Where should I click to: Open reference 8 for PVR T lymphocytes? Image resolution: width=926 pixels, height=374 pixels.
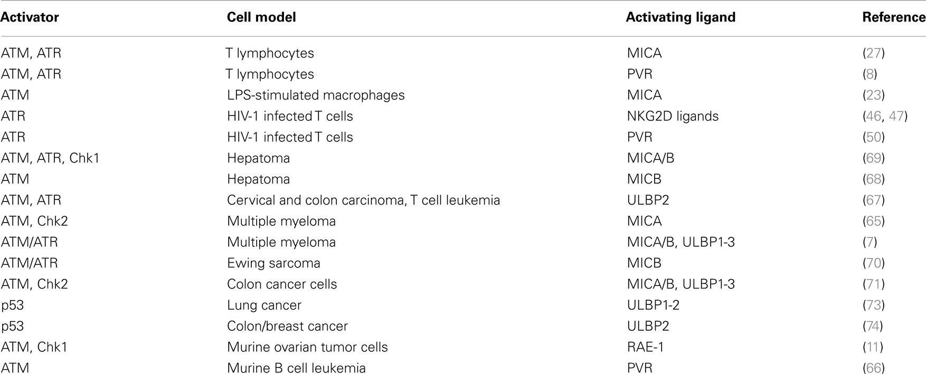click(x=870, y=74)
